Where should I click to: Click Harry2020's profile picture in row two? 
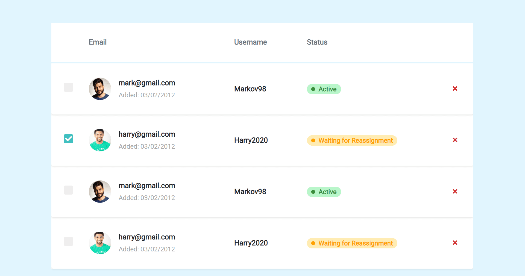click(100, 140)
